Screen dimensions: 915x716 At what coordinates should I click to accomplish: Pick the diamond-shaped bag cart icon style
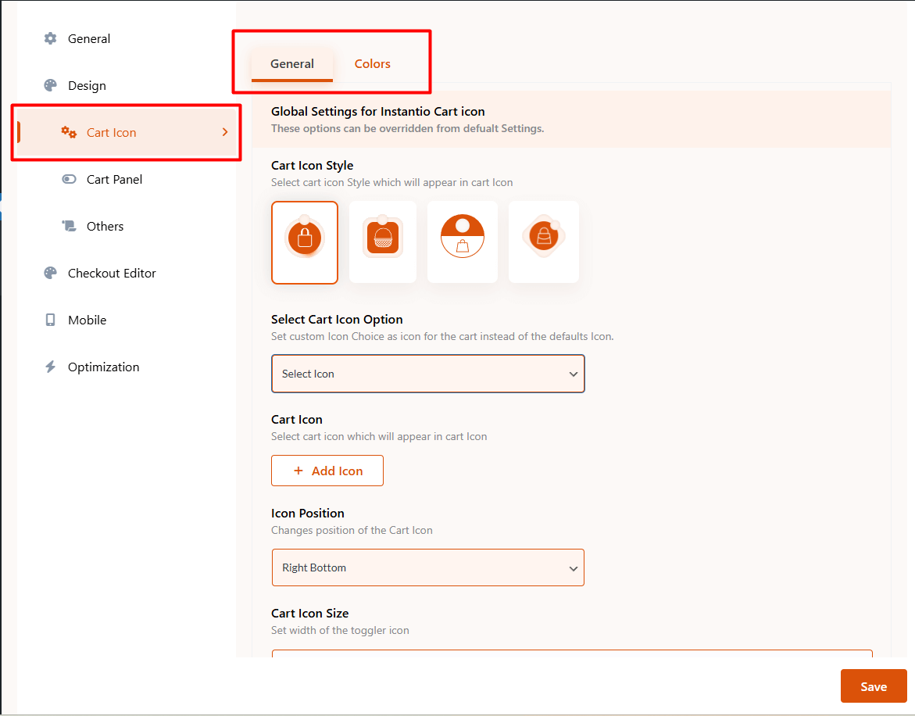[x=543, y=242]
